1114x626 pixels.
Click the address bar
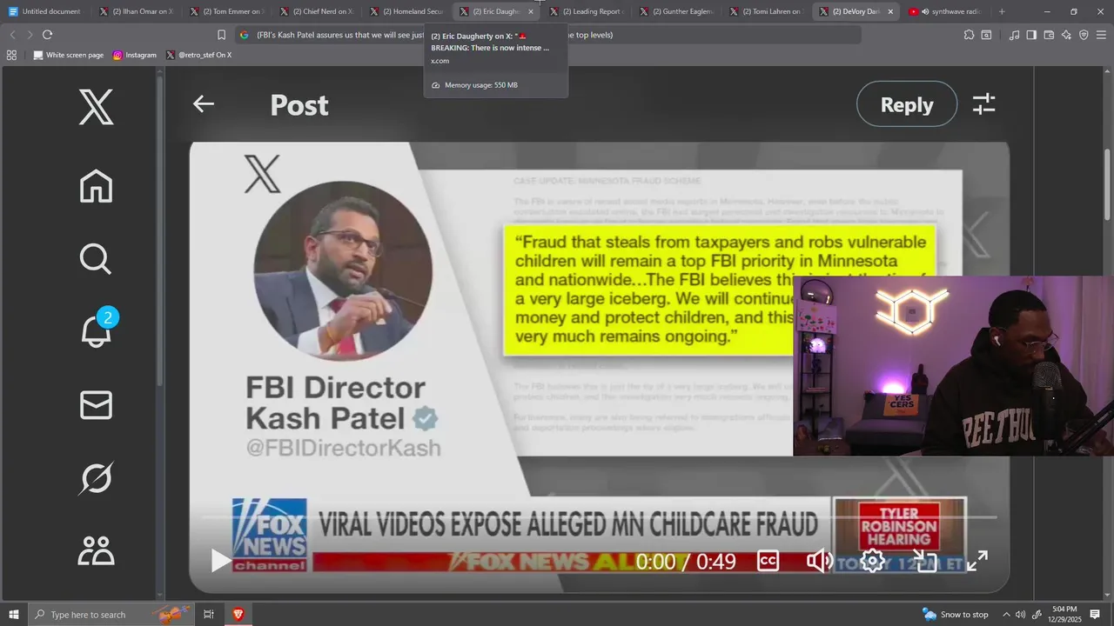(548, 35)
